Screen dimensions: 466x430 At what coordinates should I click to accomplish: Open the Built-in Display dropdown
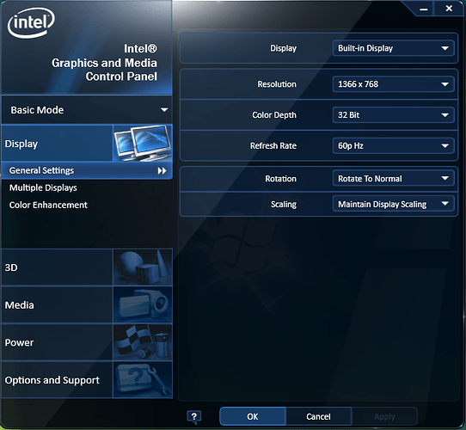pyautogui.click(x=393, y=48)
